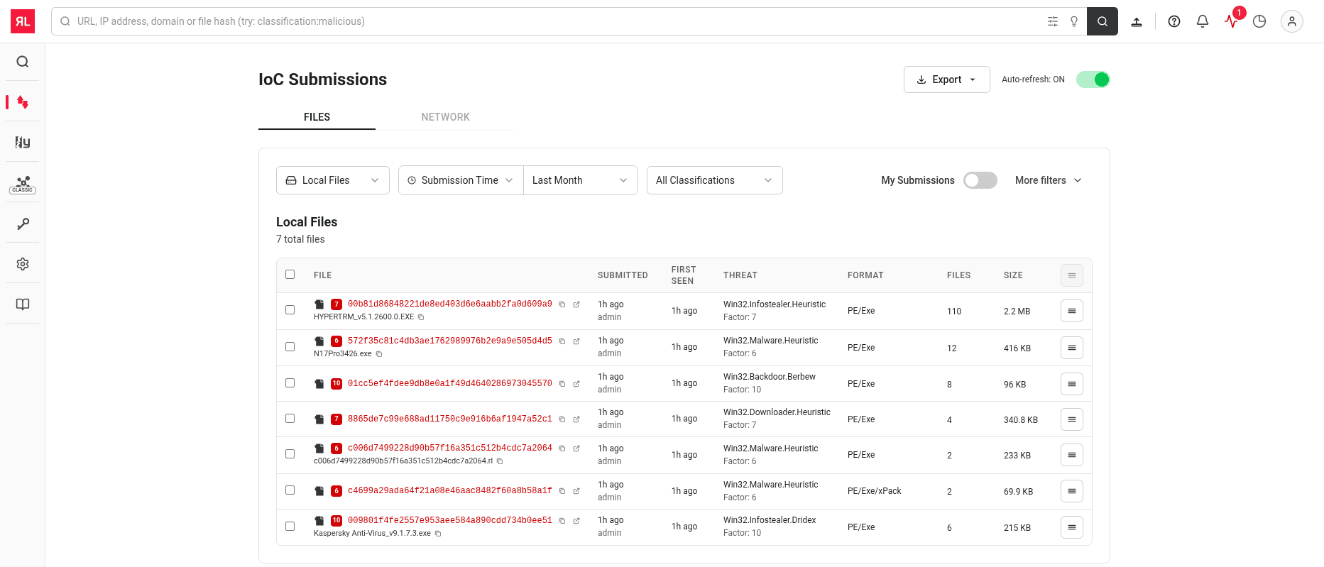Click the PE/Exe/xPack format cell
Screen dimensions: 1324x567
[875, 491]
